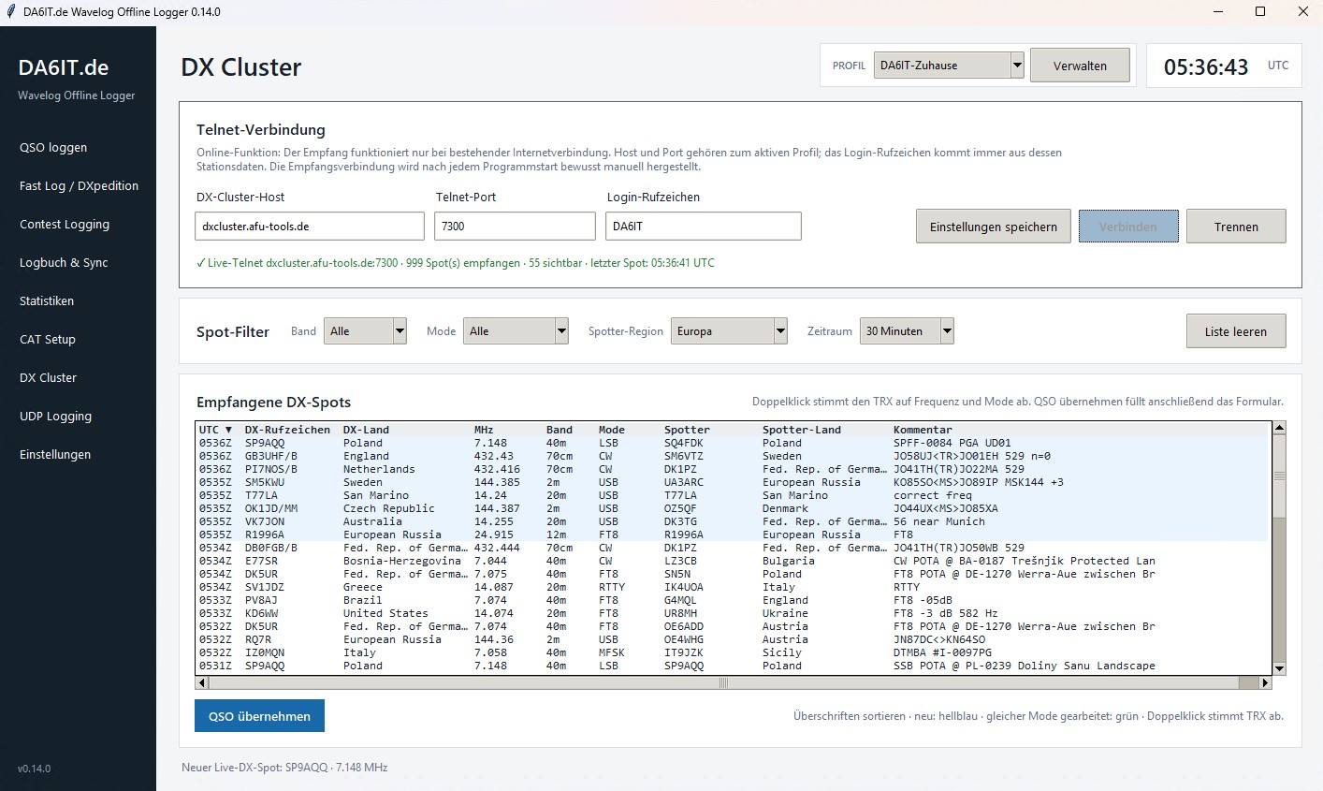Focus the DX-Cluster-Host input field
The width and height of the screenshot is (1323, 791).
coord(310,226)
